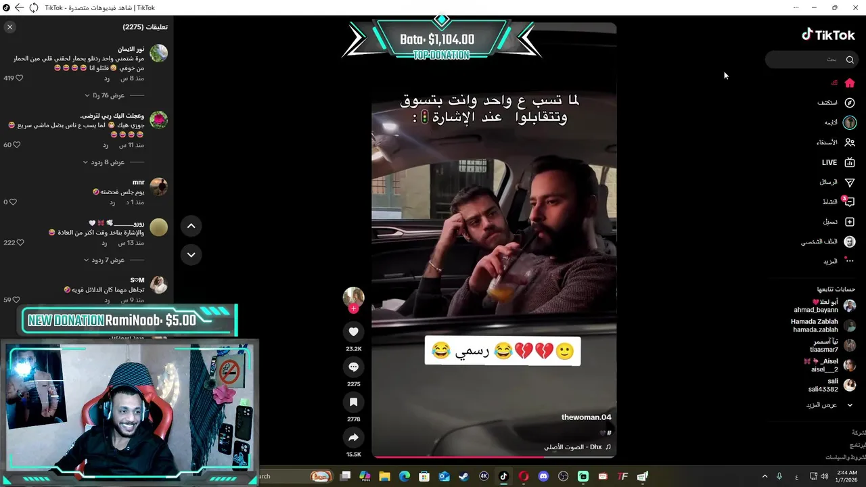Open the rose-avatar commenter profile
This screenshot has width=866, height=487.
pyautogui.click(x=158, y=120)
